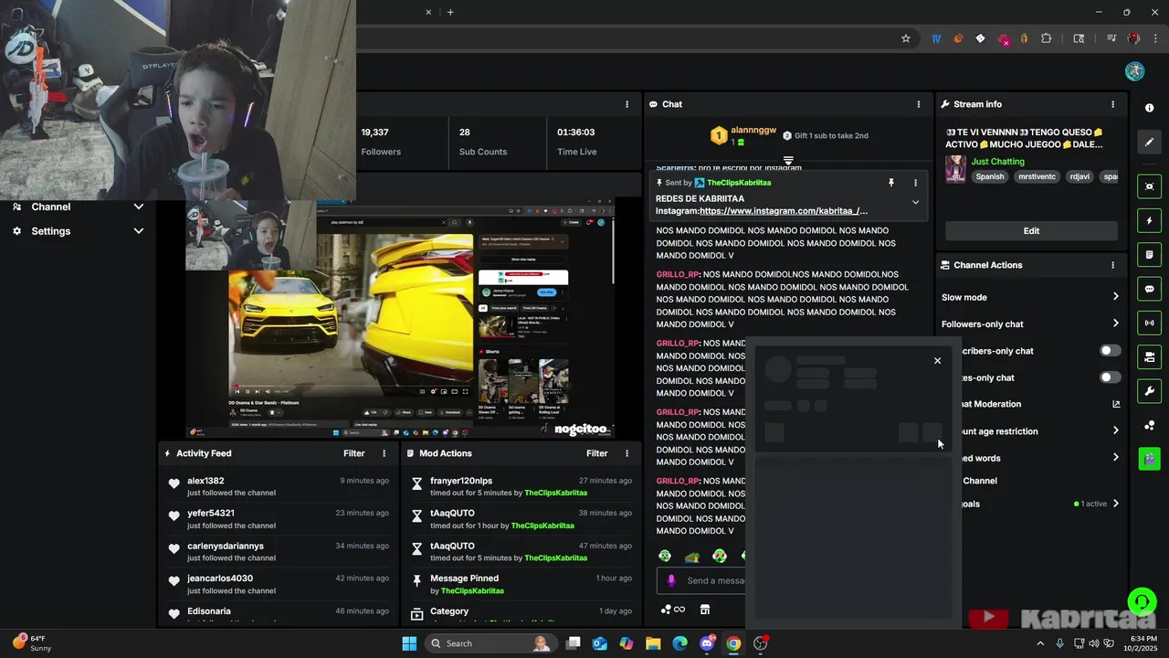Open Channel Actions panel options menu
Image resolution: width=1169 pixels, height=658 pixels.
pyautogui.click(x=1112, y=265)
